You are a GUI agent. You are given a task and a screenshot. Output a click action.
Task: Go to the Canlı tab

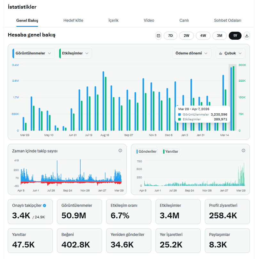tap(184, 20)
